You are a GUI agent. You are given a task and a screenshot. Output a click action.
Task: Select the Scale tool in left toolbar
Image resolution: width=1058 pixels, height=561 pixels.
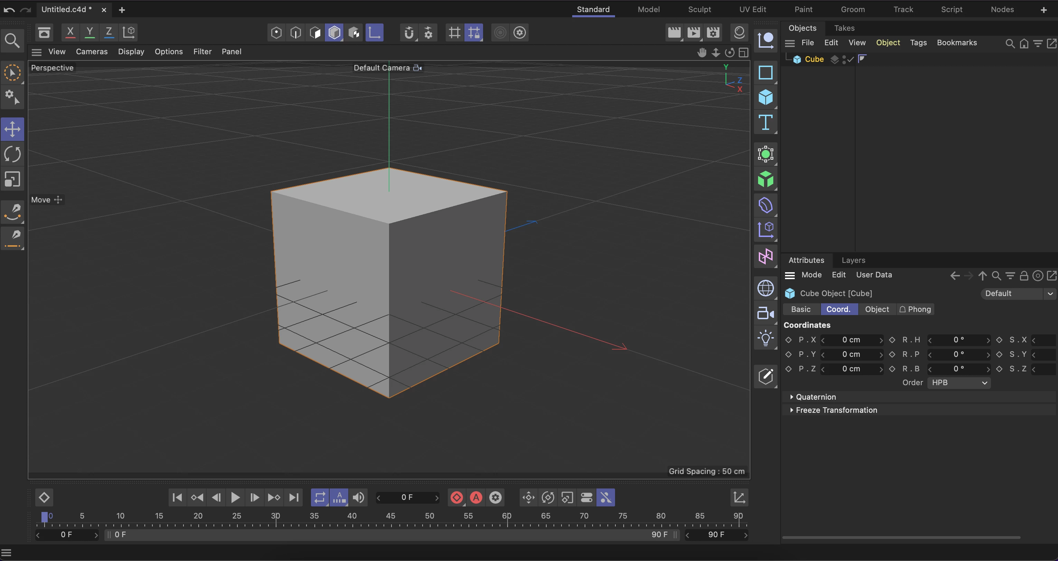[x=12, y=180]
